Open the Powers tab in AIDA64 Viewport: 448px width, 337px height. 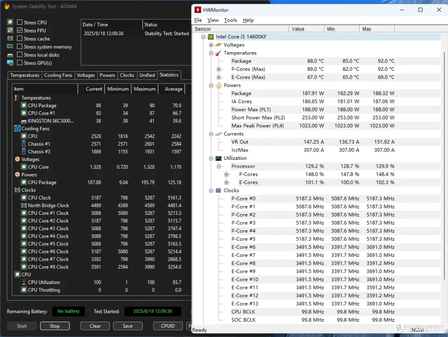tap(107, 75)
